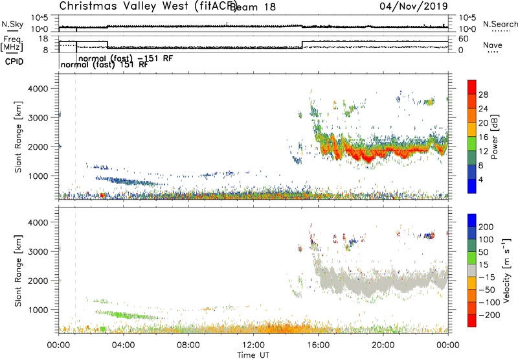Image resolution: width=518 pixels, height=359 pixels.
Task: Click the gray swatch on the Velocity color bar
Action: point(472,270)
